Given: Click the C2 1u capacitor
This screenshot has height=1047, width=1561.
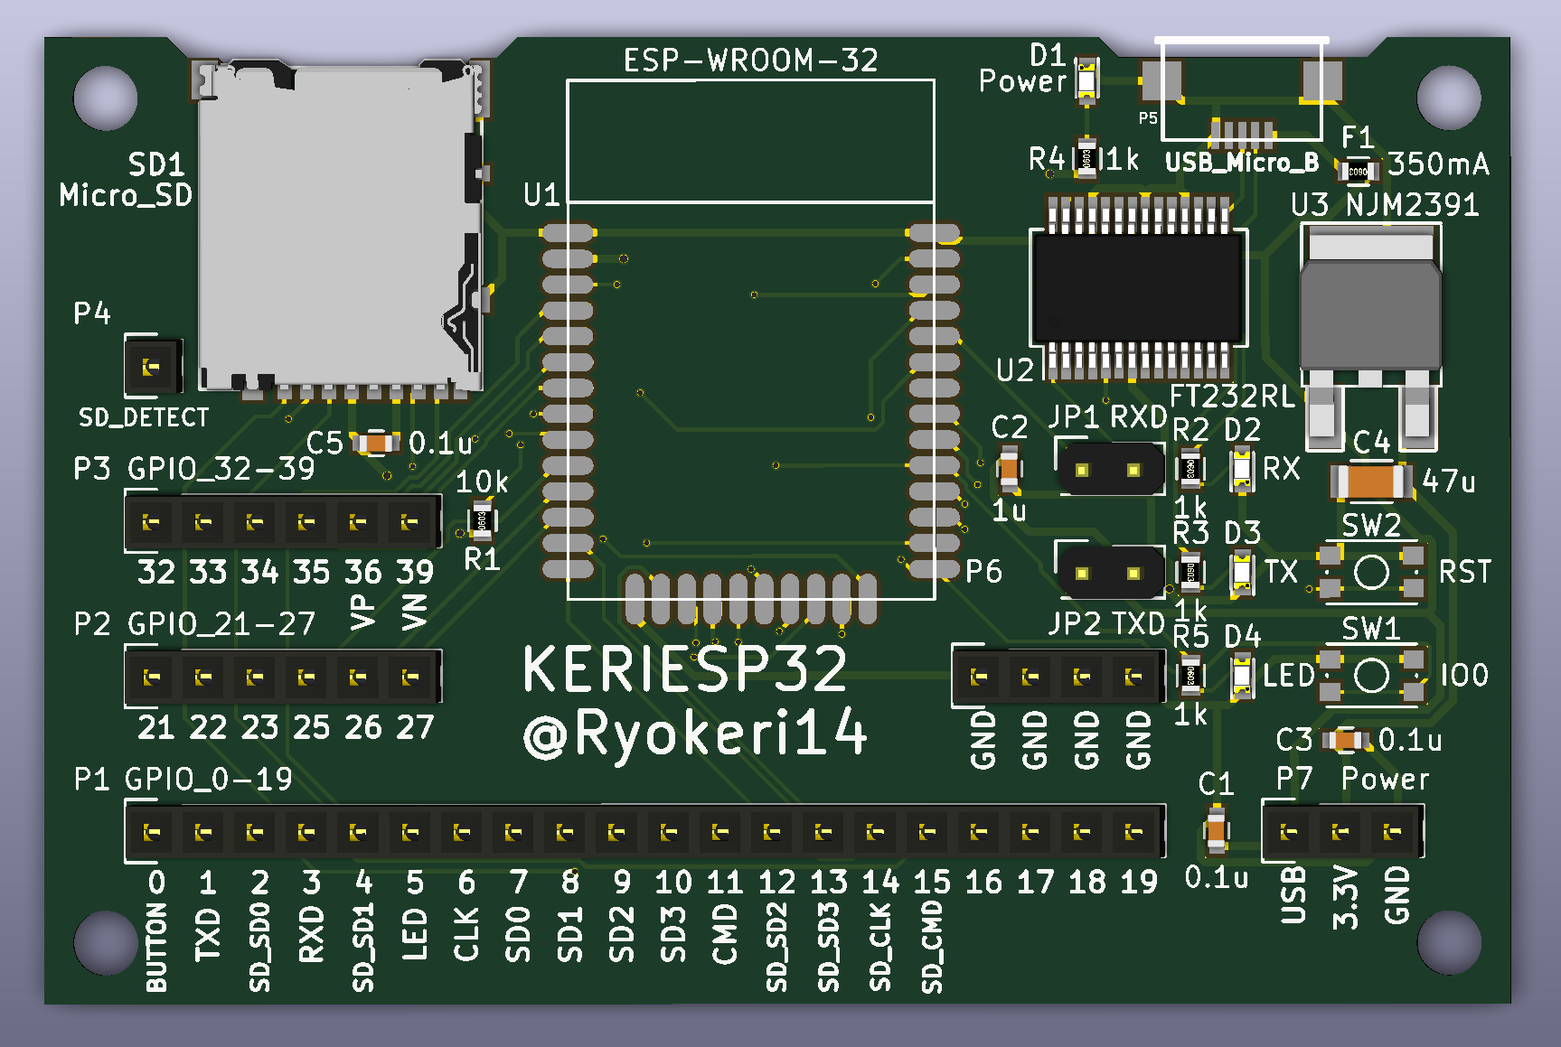Looking at the screenshot, I should tap(1009, 469).
